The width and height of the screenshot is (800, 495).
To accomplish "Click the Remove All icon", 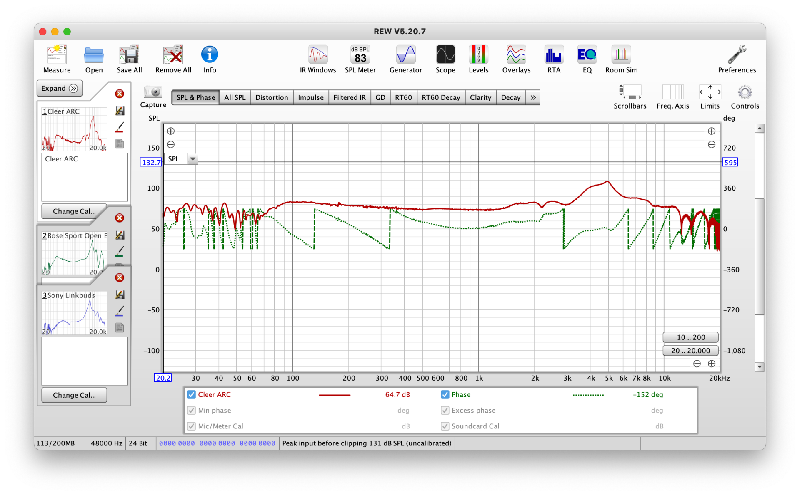I will point(173,54).
